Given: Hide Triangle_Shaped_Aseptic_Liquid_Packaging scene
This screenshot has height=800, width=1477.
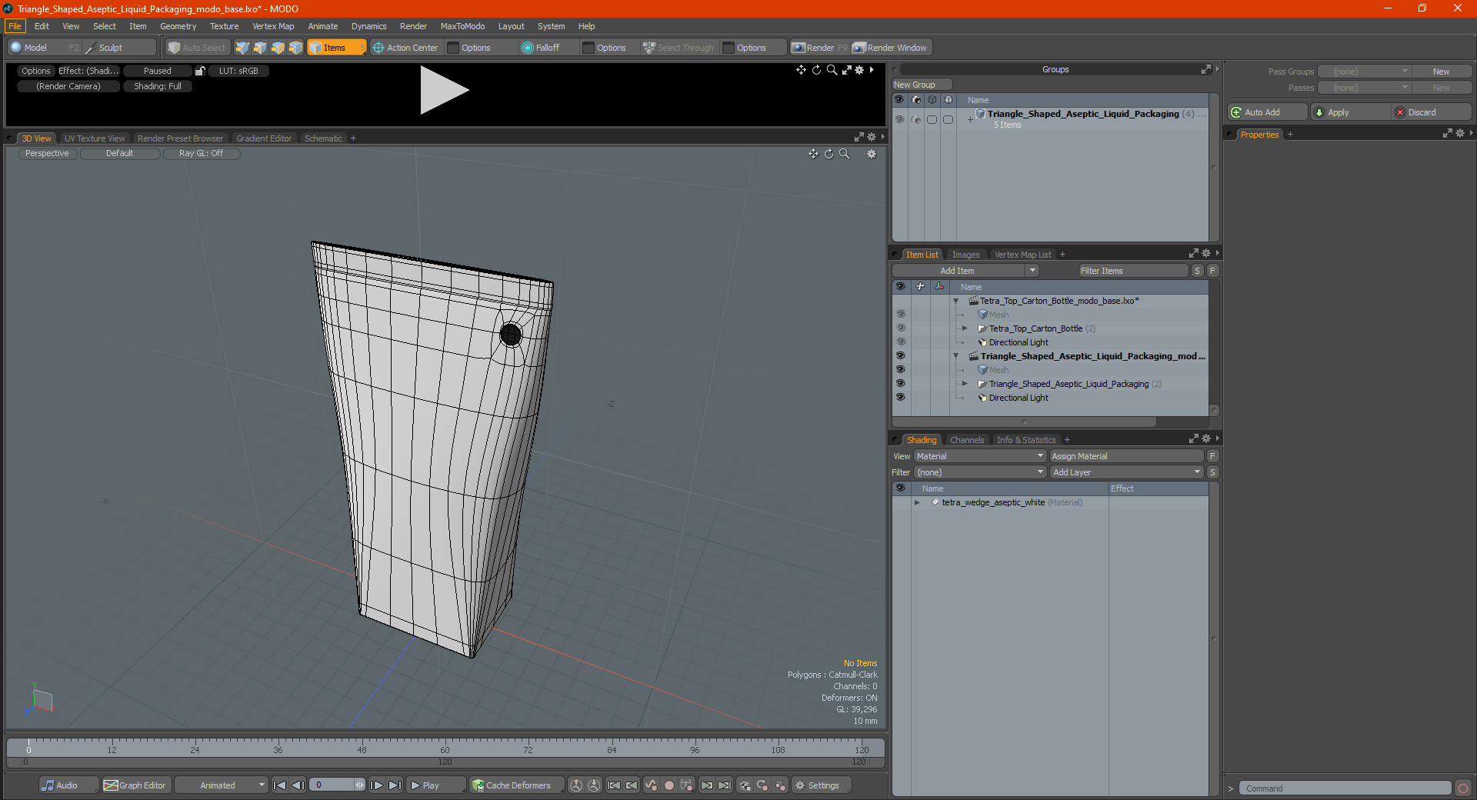Looking at the screenshot, I should tap(900, 356).
